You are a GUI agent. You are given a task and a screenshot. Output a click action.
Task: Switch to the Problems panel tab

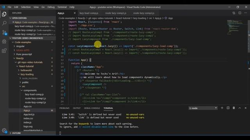click(x=64, y=108)
